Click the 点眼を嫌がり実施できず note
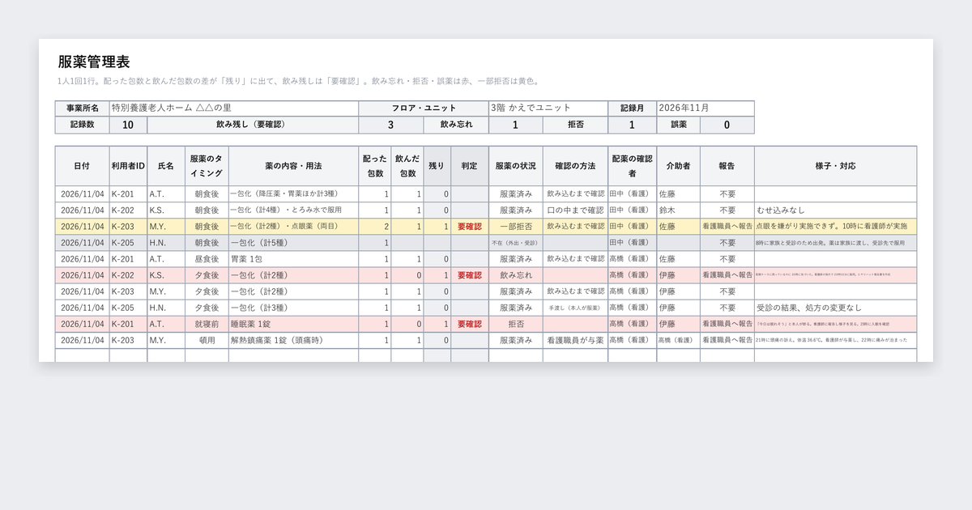The image size is (972, 510). pos(836,227)
